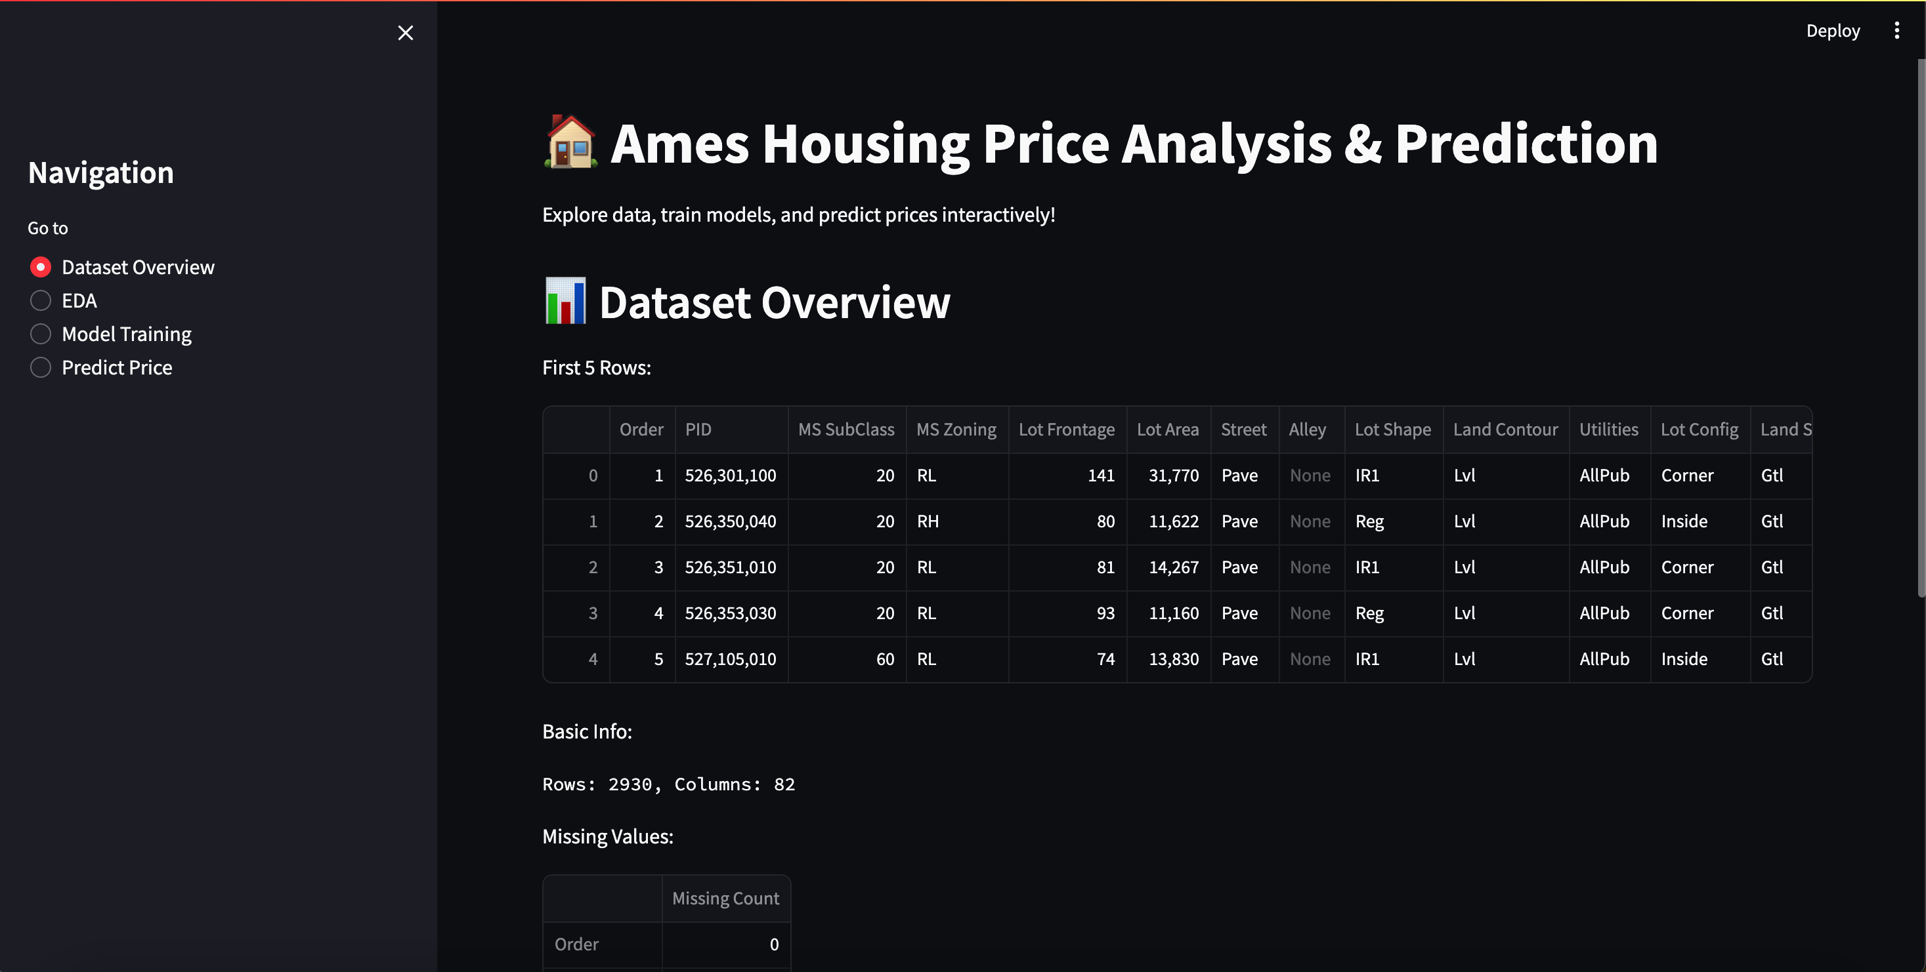1926x972 pixels.
Task: Click the bar chart emoji icon
Action: point(565,301)
